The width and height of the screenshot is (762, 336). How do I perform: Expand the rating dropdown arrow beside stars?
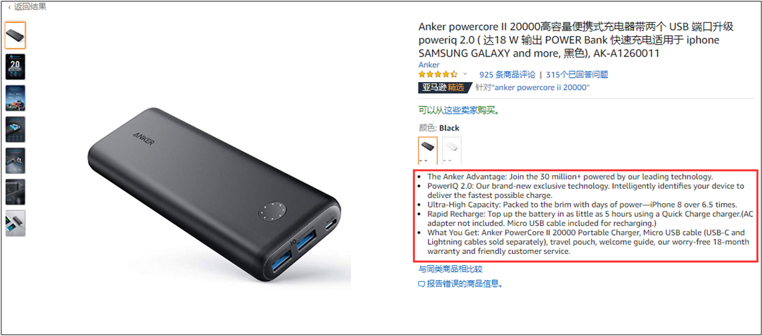[465, 74]
